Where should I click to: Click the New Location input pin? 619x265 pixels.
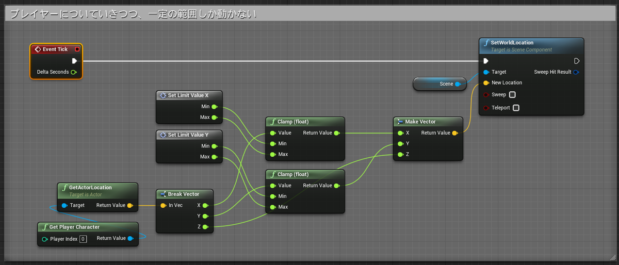tap(486, 82)
